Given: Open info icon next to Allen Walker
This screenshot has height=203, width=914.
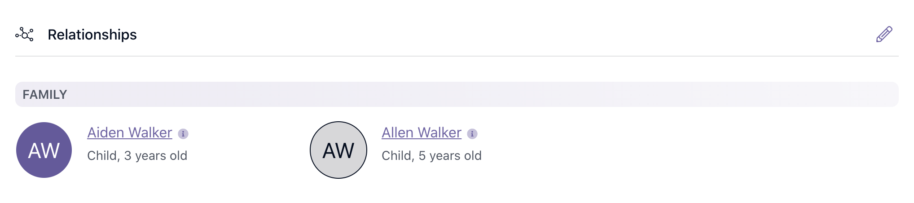Looking at the screenshot, I should [x=472, y=134].
